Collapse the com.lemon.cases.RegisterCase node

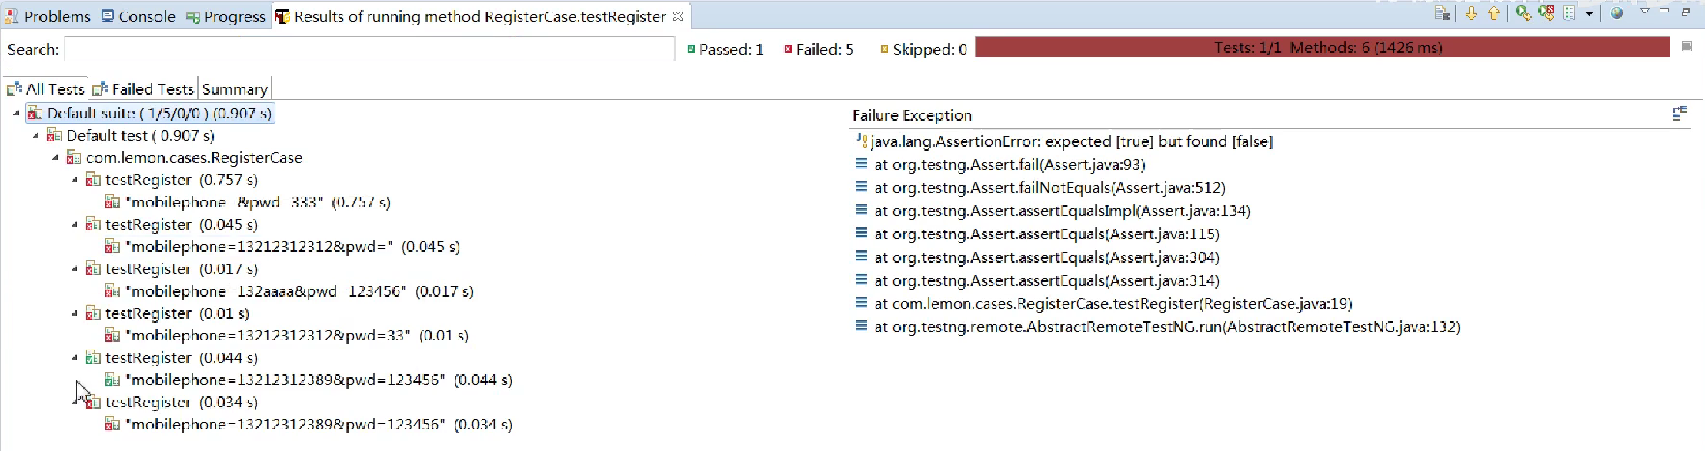55,158
